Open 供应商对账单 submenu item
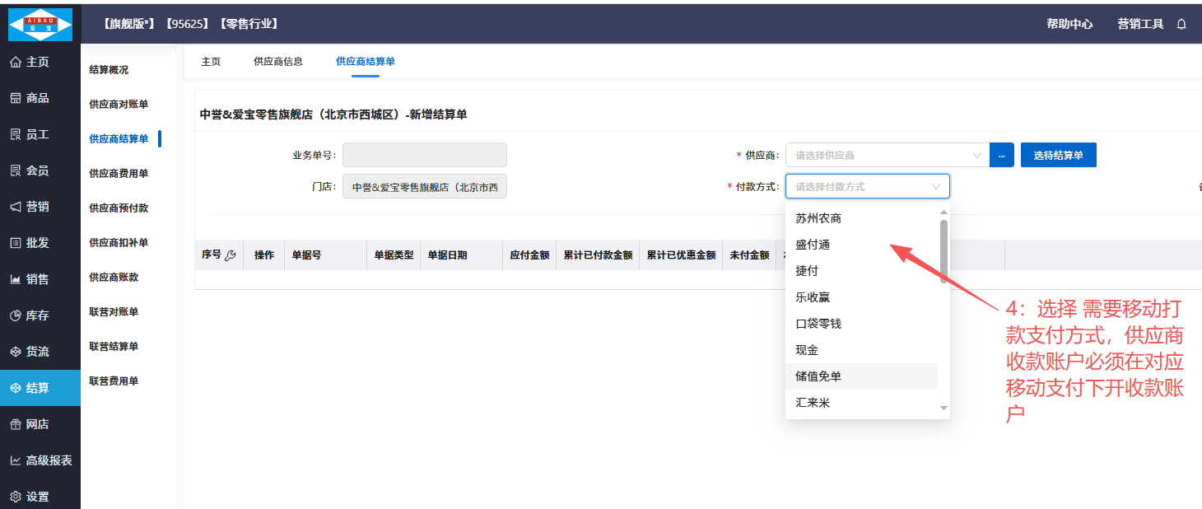This screenshot has width=1202, height=509. [x=119, y=105]
